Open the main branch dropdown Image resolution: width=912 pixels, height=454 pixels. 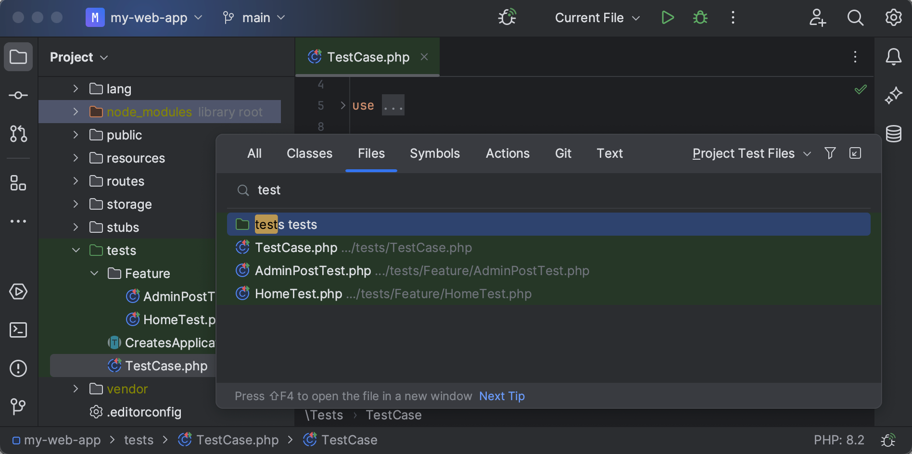(255, 17)
